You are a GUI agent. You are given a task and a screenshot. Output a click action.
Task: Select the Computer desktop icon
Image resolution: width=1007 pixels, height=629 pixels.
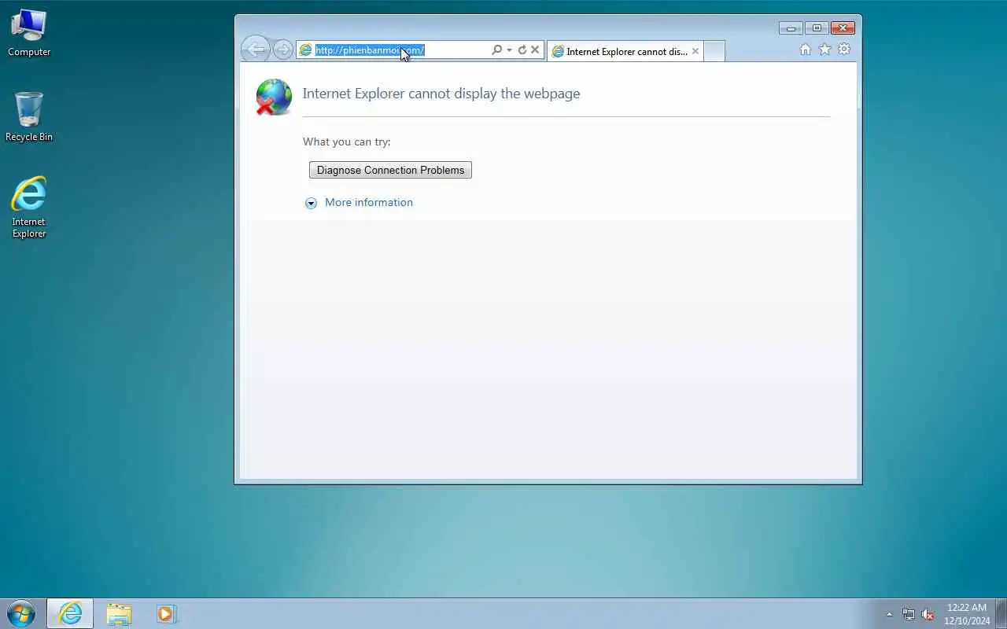pos(29,33)
